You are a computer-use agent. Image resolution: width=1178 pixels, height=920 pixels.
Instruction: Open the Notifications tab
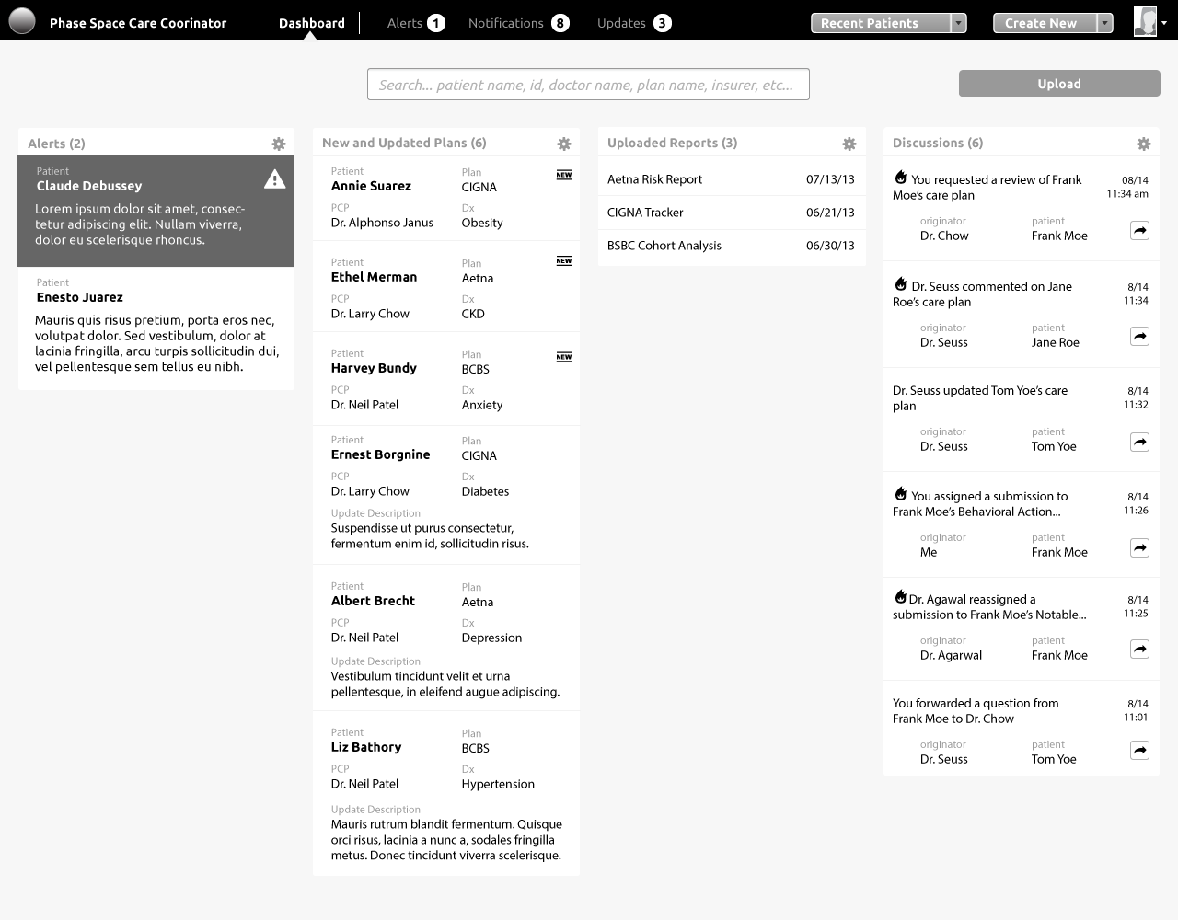(506, 23)
